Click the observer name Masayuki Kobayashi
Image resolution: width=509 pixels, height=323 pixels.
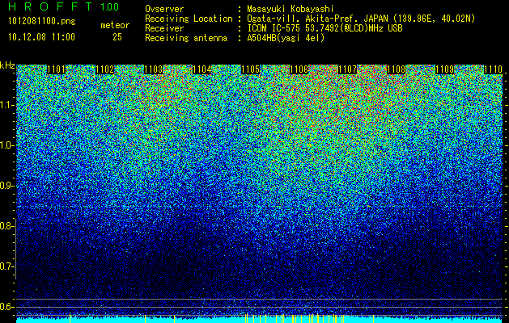pyautogui.click(x=291, y=10)
